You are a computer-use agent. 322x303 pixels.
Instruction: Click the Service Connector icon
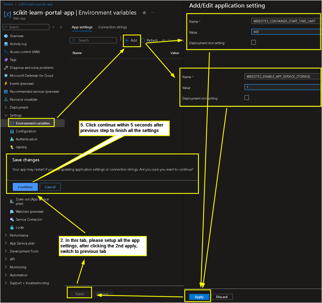[x=12, y=220]
